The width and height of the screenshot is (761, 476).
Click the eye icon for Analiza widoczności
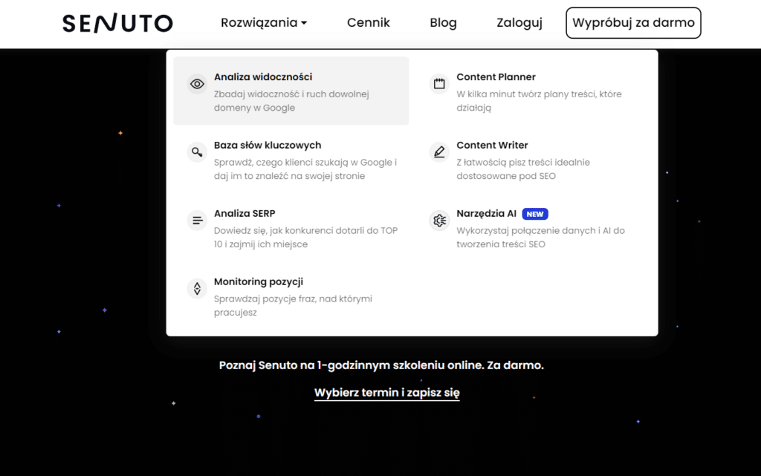[196, 84]
